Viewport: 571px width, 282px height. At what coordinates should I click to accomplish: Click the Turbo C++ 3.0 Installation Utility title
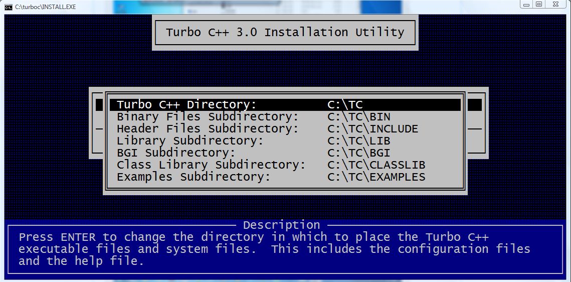click(285, 33)
